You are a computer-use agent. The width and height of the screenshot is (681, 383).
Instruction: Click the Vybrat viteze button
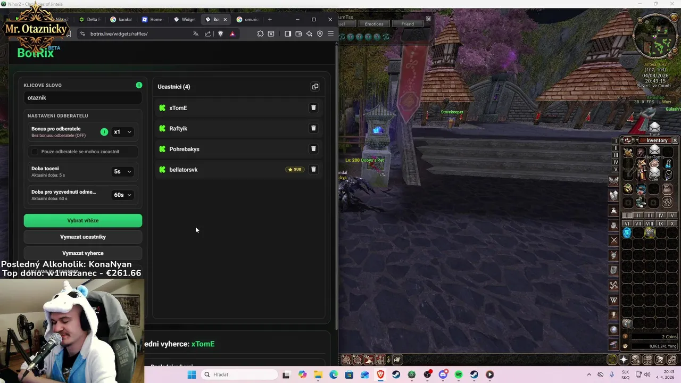[x=83, y=220]
